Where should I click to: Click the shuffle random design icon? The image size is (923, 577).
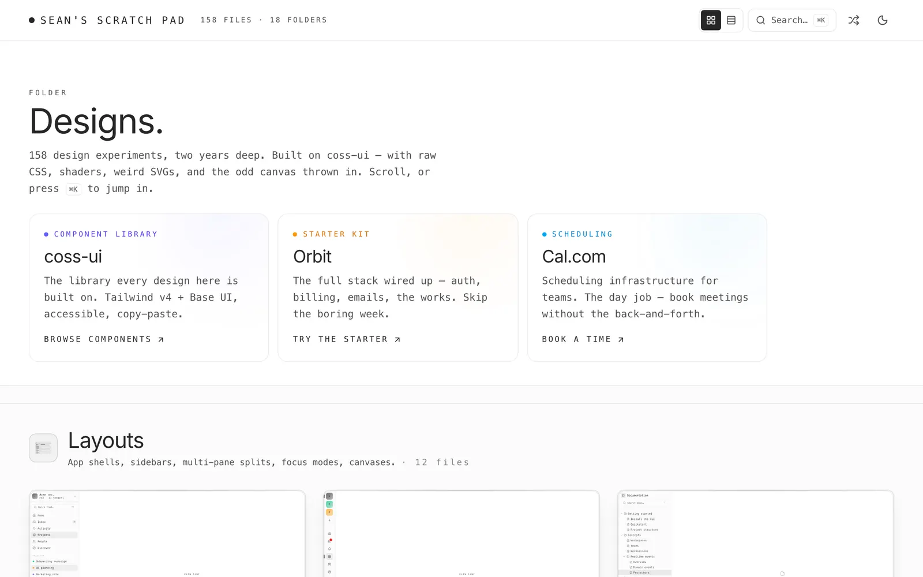pyautogui.click(x=854, y=20)
